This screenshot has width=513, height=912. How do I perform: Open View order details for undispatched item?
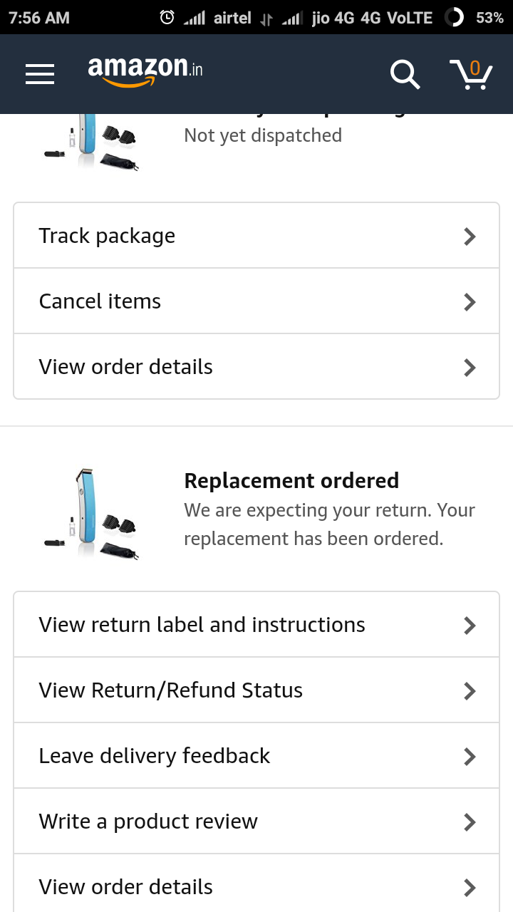(x=126, y=367)
